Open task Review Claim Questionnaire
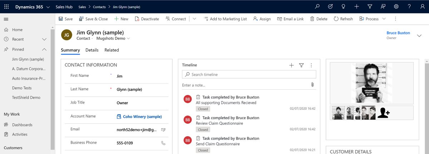The image size is (429, 154). 220,123
